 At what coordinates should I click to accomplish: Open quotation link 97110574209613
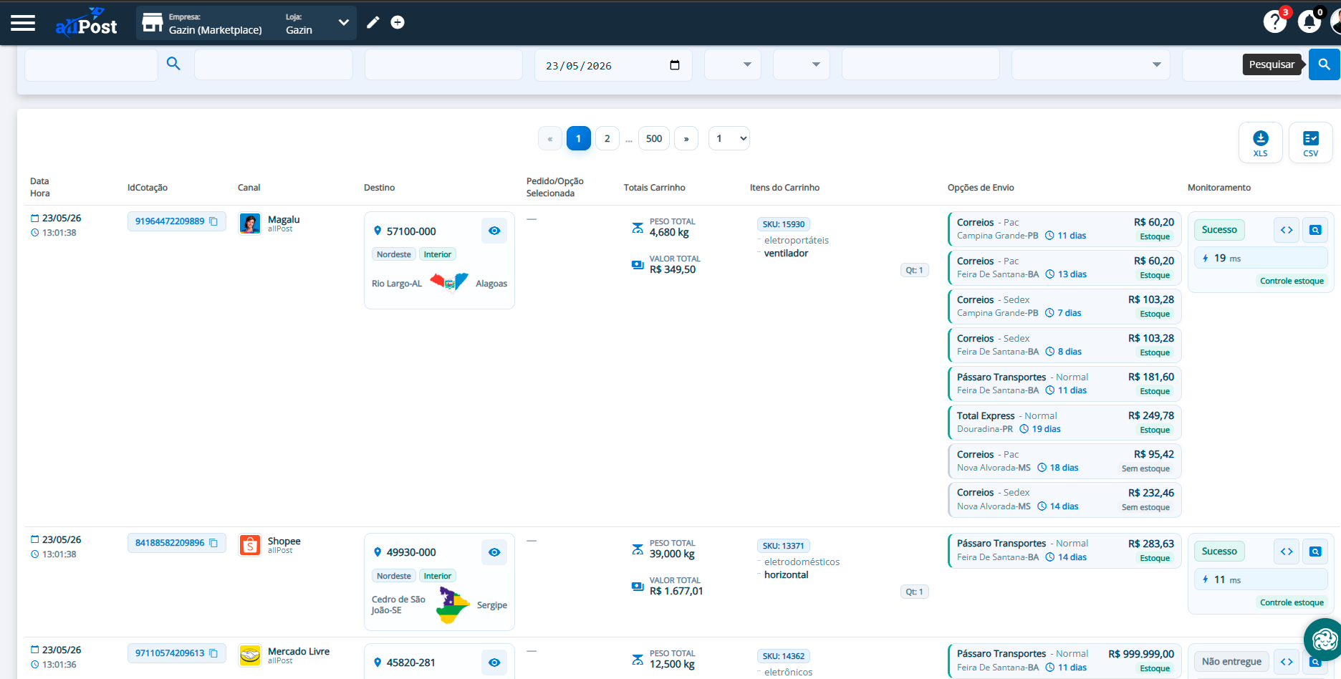point(170,653)
